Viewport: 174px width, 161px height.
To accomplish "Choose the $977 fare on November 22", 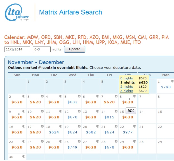I will point(128,132).
